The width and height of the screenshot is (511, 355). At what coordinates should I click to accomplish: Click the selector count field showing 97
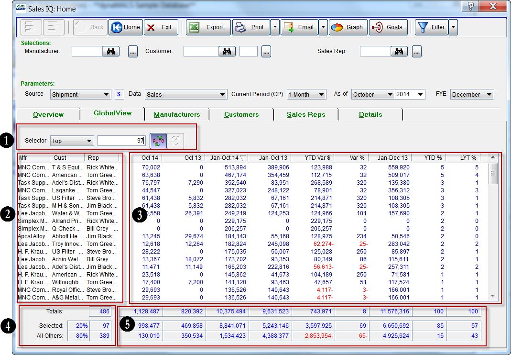[x=121, y=141]
